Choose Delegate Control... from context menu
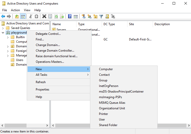This screenshot has width=191, height=134. (59, 34)
